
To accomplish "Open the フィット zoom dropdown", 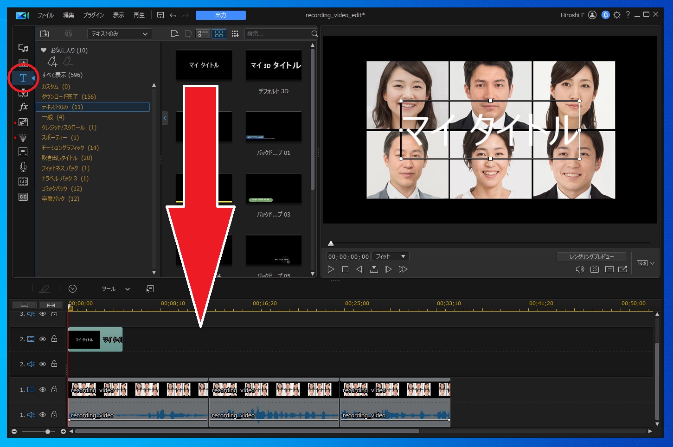I will 390,256.
